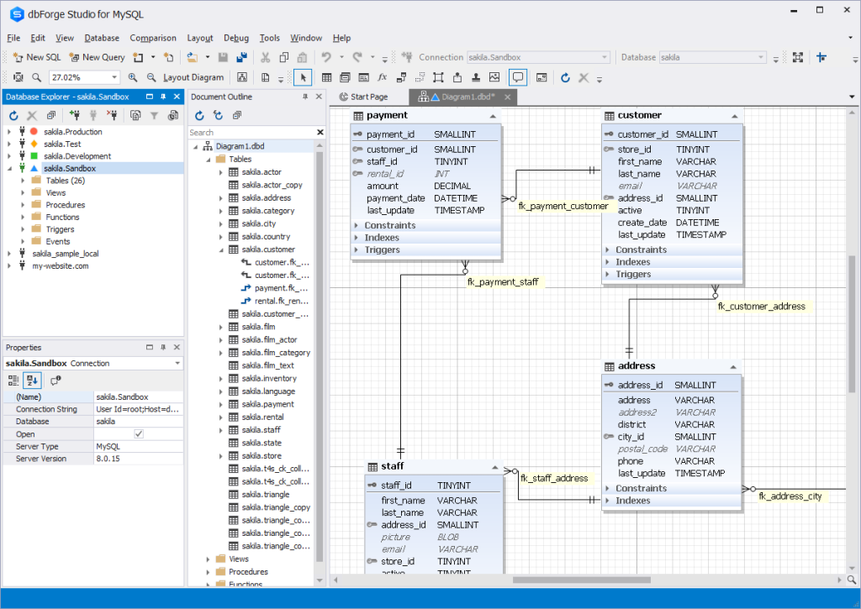Select sakila.Test connection in Database Explorer
This screenshot has height=609, width=861.
pyautogui.click(x=62, y=144)
